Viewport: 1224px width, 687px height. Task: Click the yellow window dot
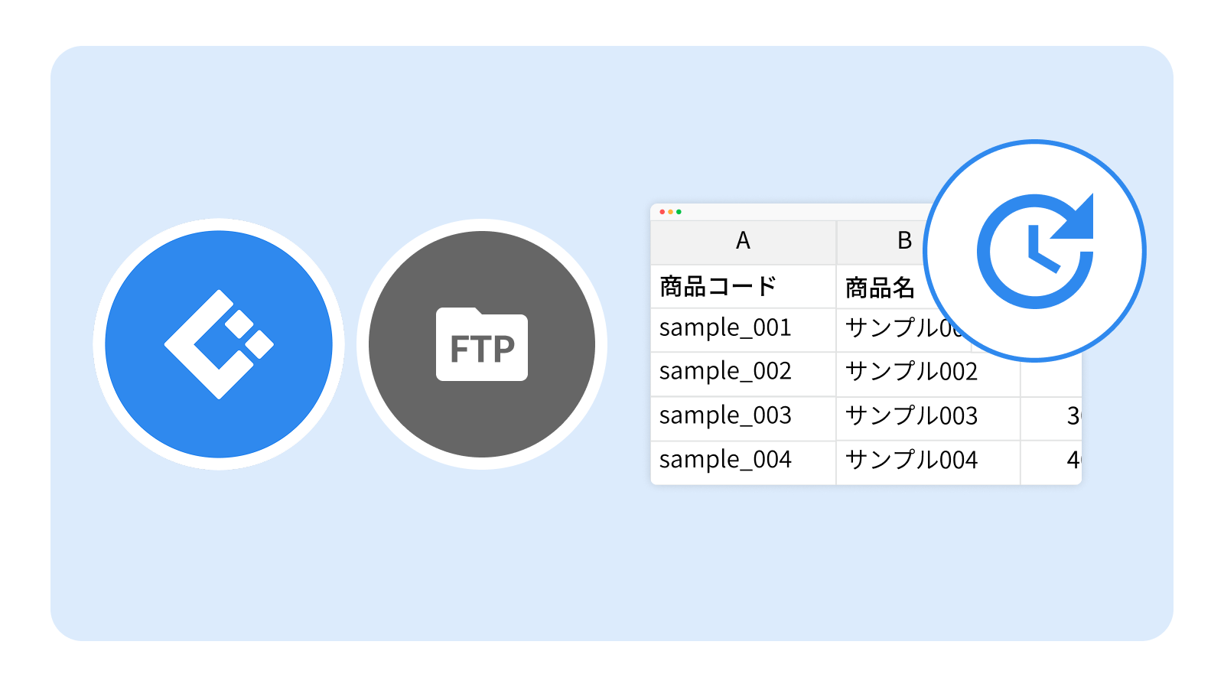(x=671, y=212)
